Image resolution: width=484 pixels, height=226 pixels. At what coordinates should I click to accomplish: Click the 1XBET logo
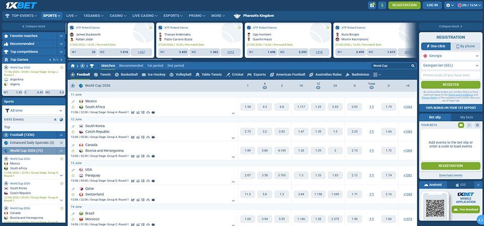[x=21, y=5]
